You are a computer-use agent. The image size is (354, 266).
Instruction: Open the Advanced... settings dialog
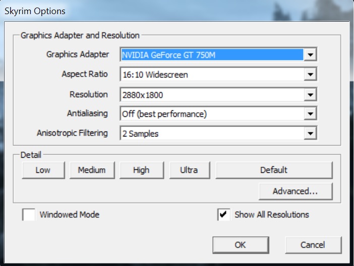point(296,191)
